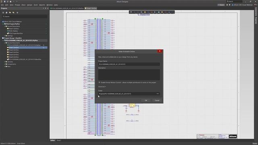Click the Folder browse ellipsis button
The height and width of the screenshot is (145, 258).
click(158, 94)
